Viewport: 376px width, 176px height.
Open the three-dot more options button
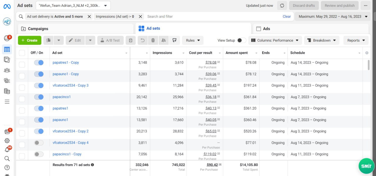click(x=365, y=6)
